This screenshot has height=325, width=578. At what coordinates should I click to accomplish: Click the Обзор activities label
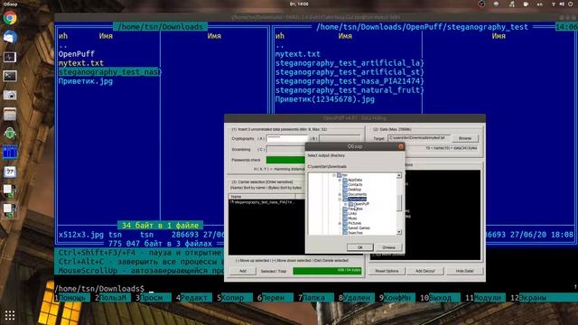coord(10,4)
